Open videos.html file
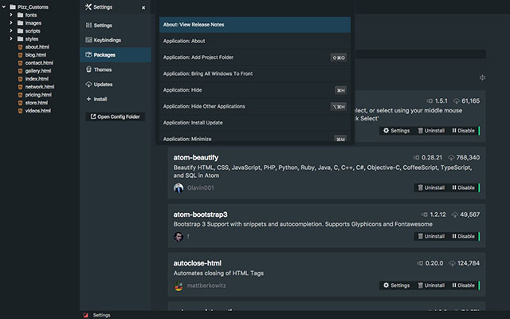Screen dimensions: 510x319 tap(38, 111)
